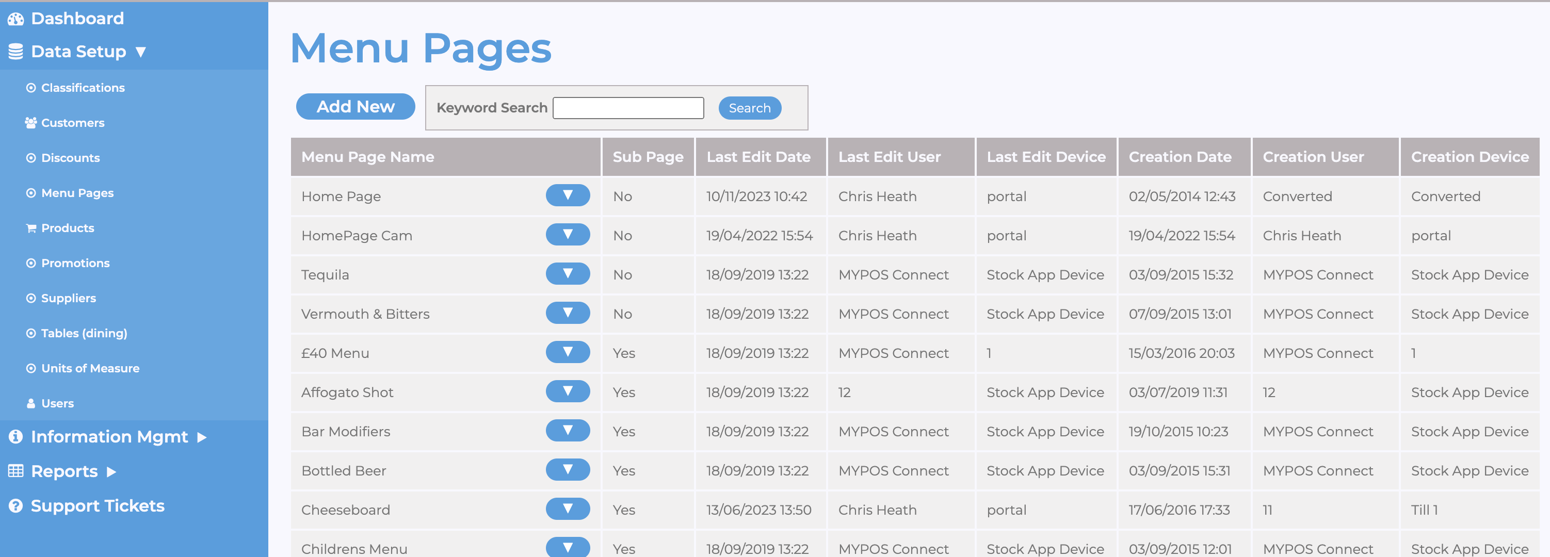Click the Last Edit User column header
This screenshot has width=1550, height=557.
[901, 157]
